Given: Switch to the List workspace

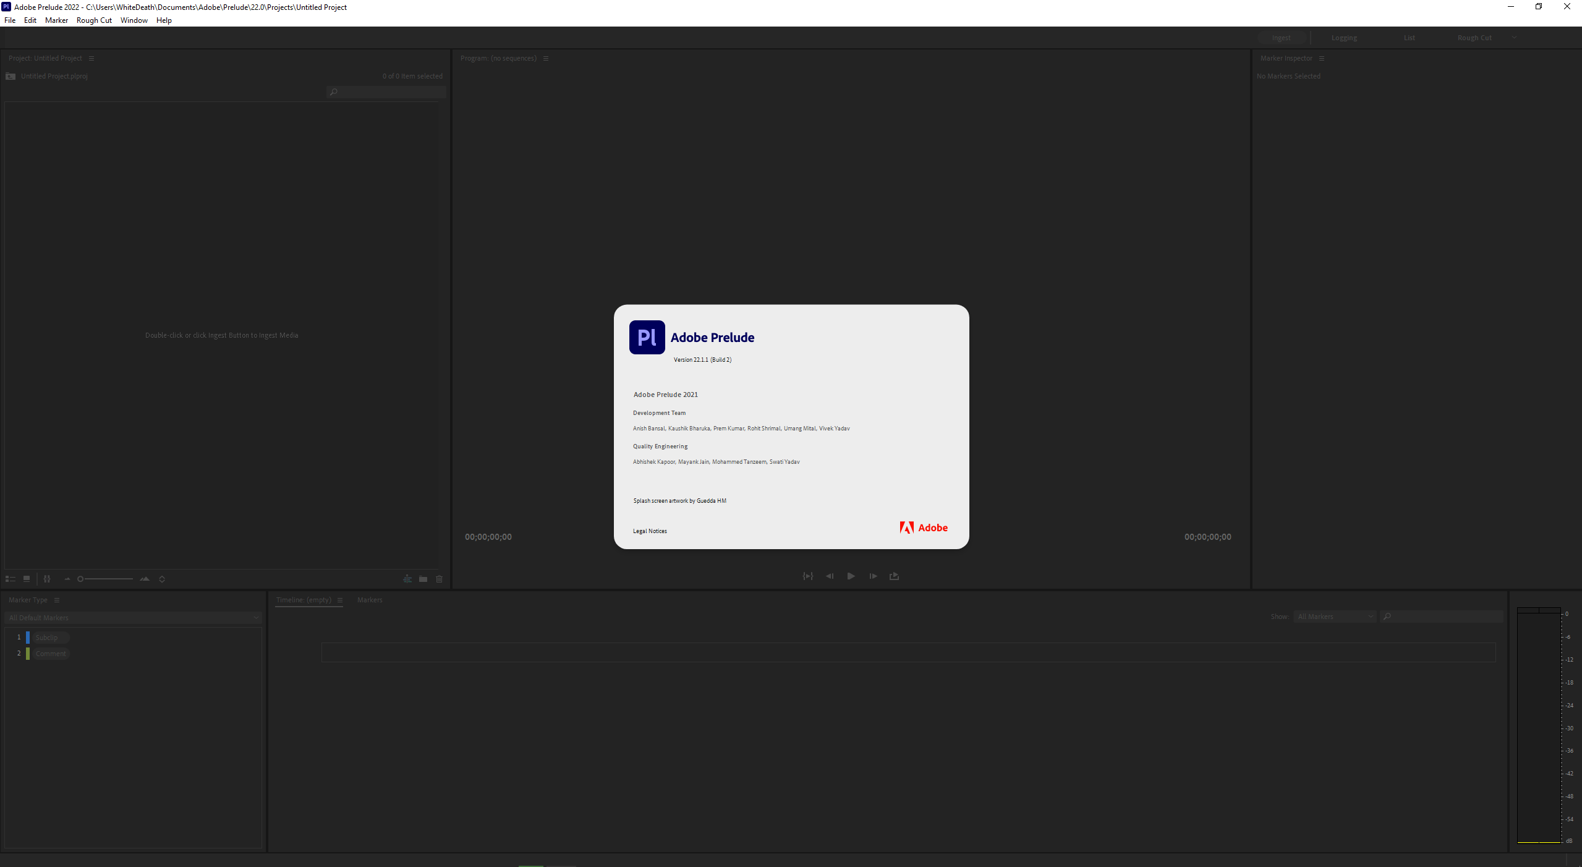Looking at the screenshot, I should pos(1409,38).
